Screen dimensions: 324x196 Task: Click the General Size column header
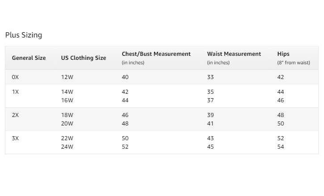pos(29,58)
